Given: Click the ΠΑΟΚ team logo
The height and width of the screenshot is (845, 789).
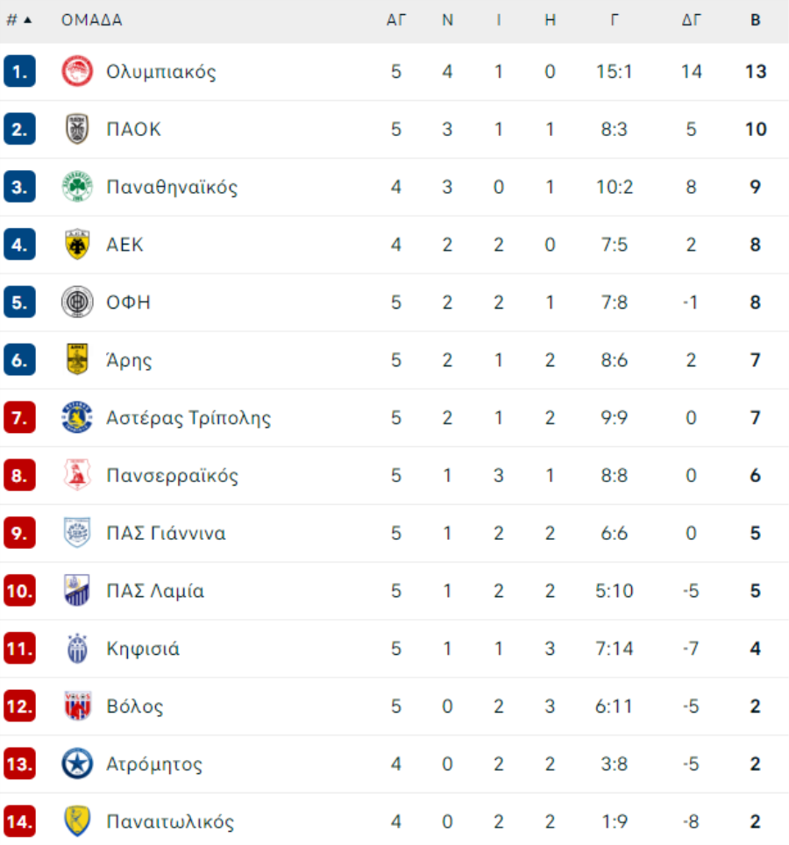Looking at the screenshot, I should [77, 129].
